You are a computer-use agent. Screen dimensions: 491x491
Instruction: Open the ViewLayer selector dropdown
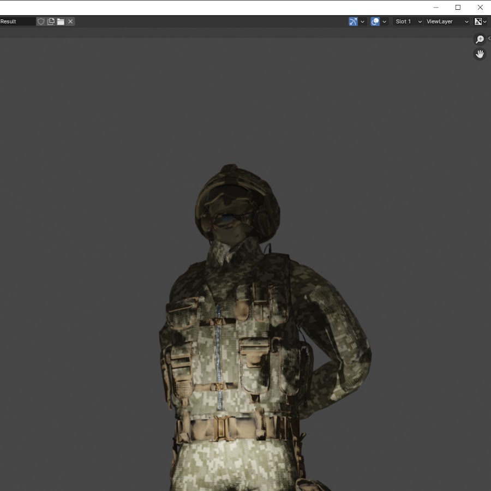point(447,21)
